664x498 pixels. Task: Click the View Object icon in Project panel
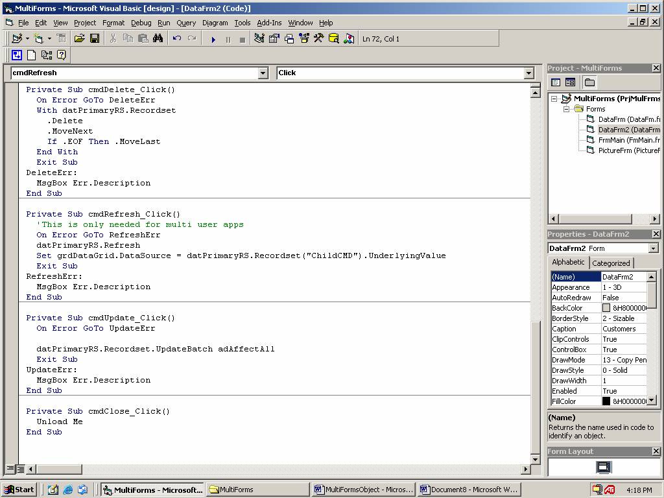[x=570, y=82]
